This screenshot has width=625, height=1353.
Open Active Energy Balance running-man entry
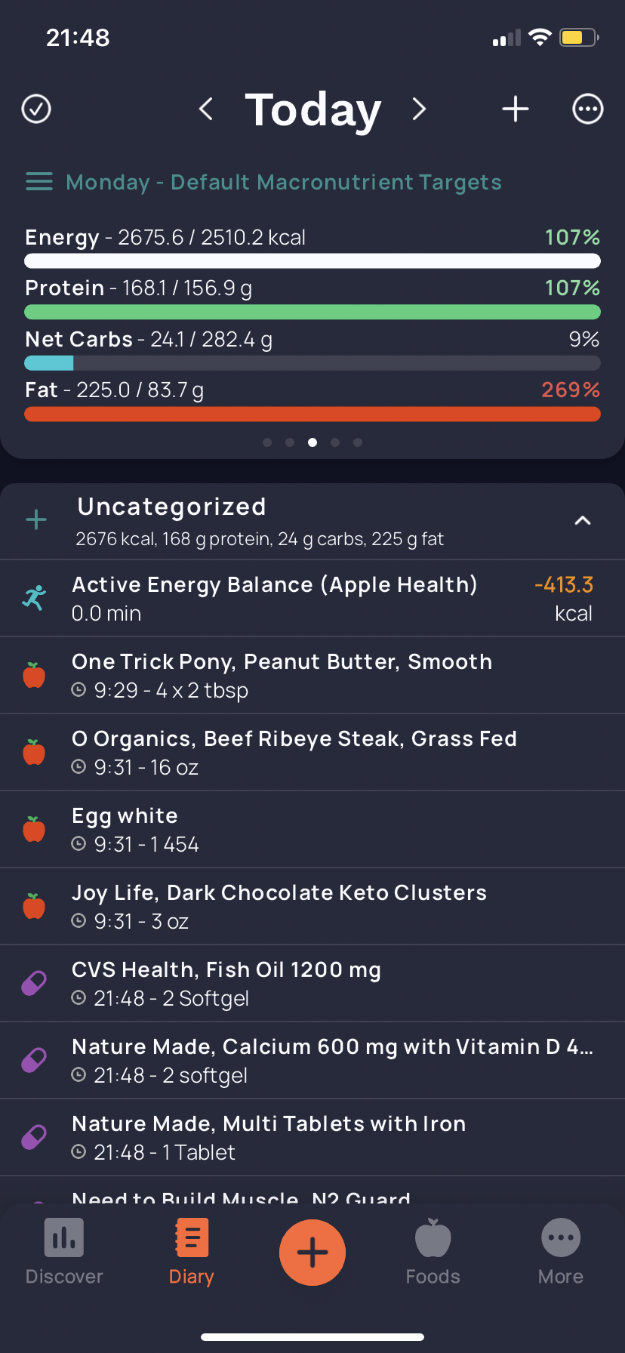click(312, 598)
